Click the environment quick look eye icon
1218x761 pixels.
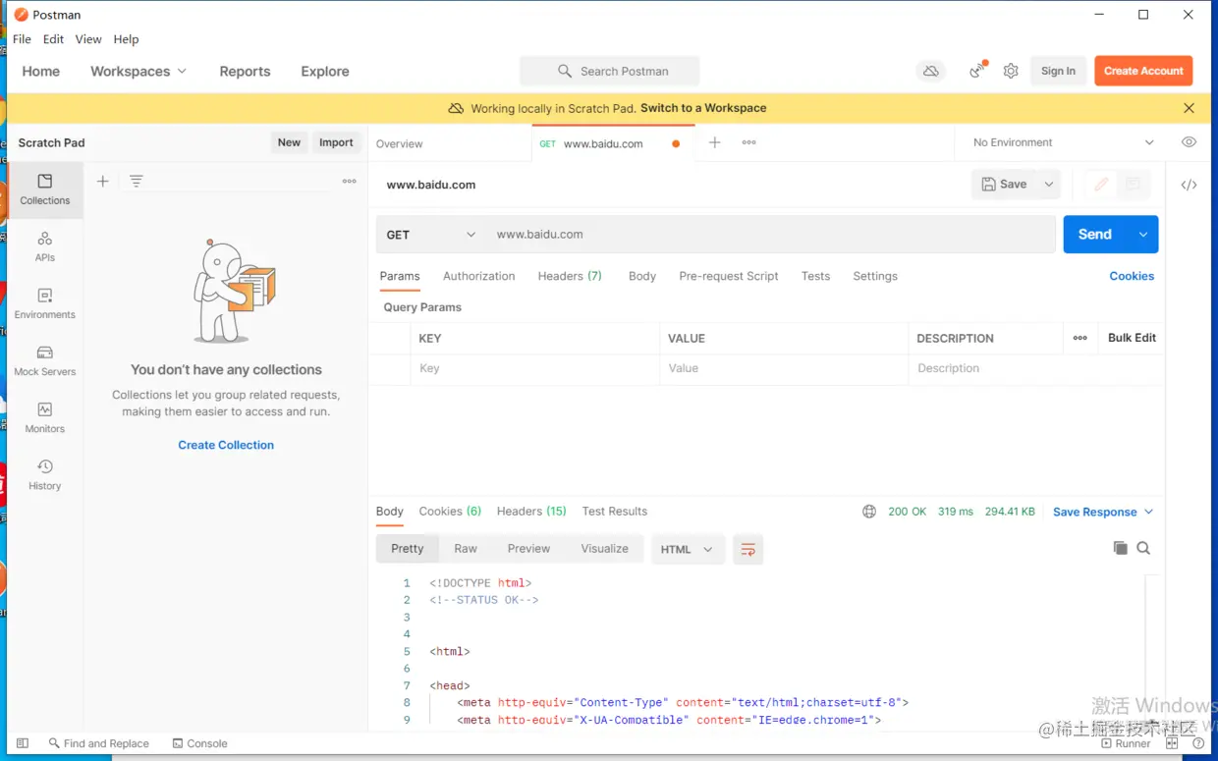[1189, 142]
